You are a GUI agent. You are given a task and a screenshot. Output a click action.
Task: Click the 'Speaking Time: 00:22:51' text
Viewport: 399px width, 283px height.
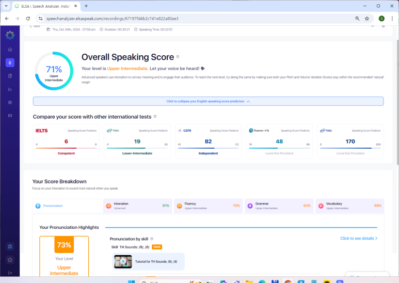[x=156, y=29]
